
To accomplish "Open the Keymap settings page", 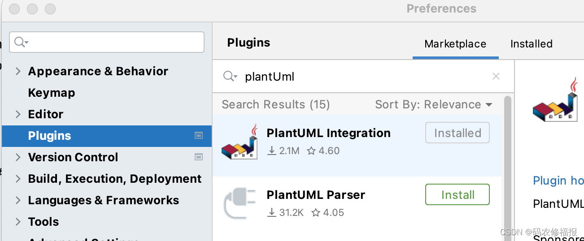I will (52, 93).
